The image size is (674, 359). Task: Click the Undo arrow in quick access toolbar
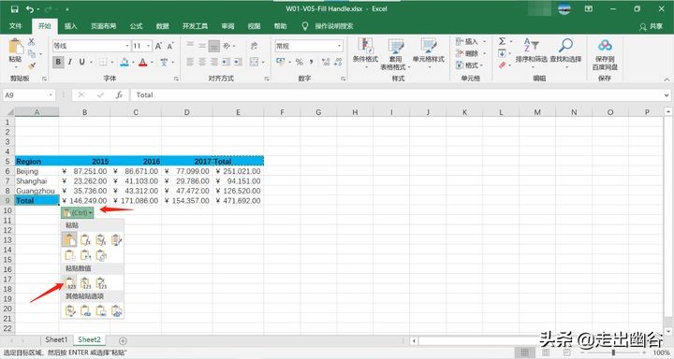[30, 9]
